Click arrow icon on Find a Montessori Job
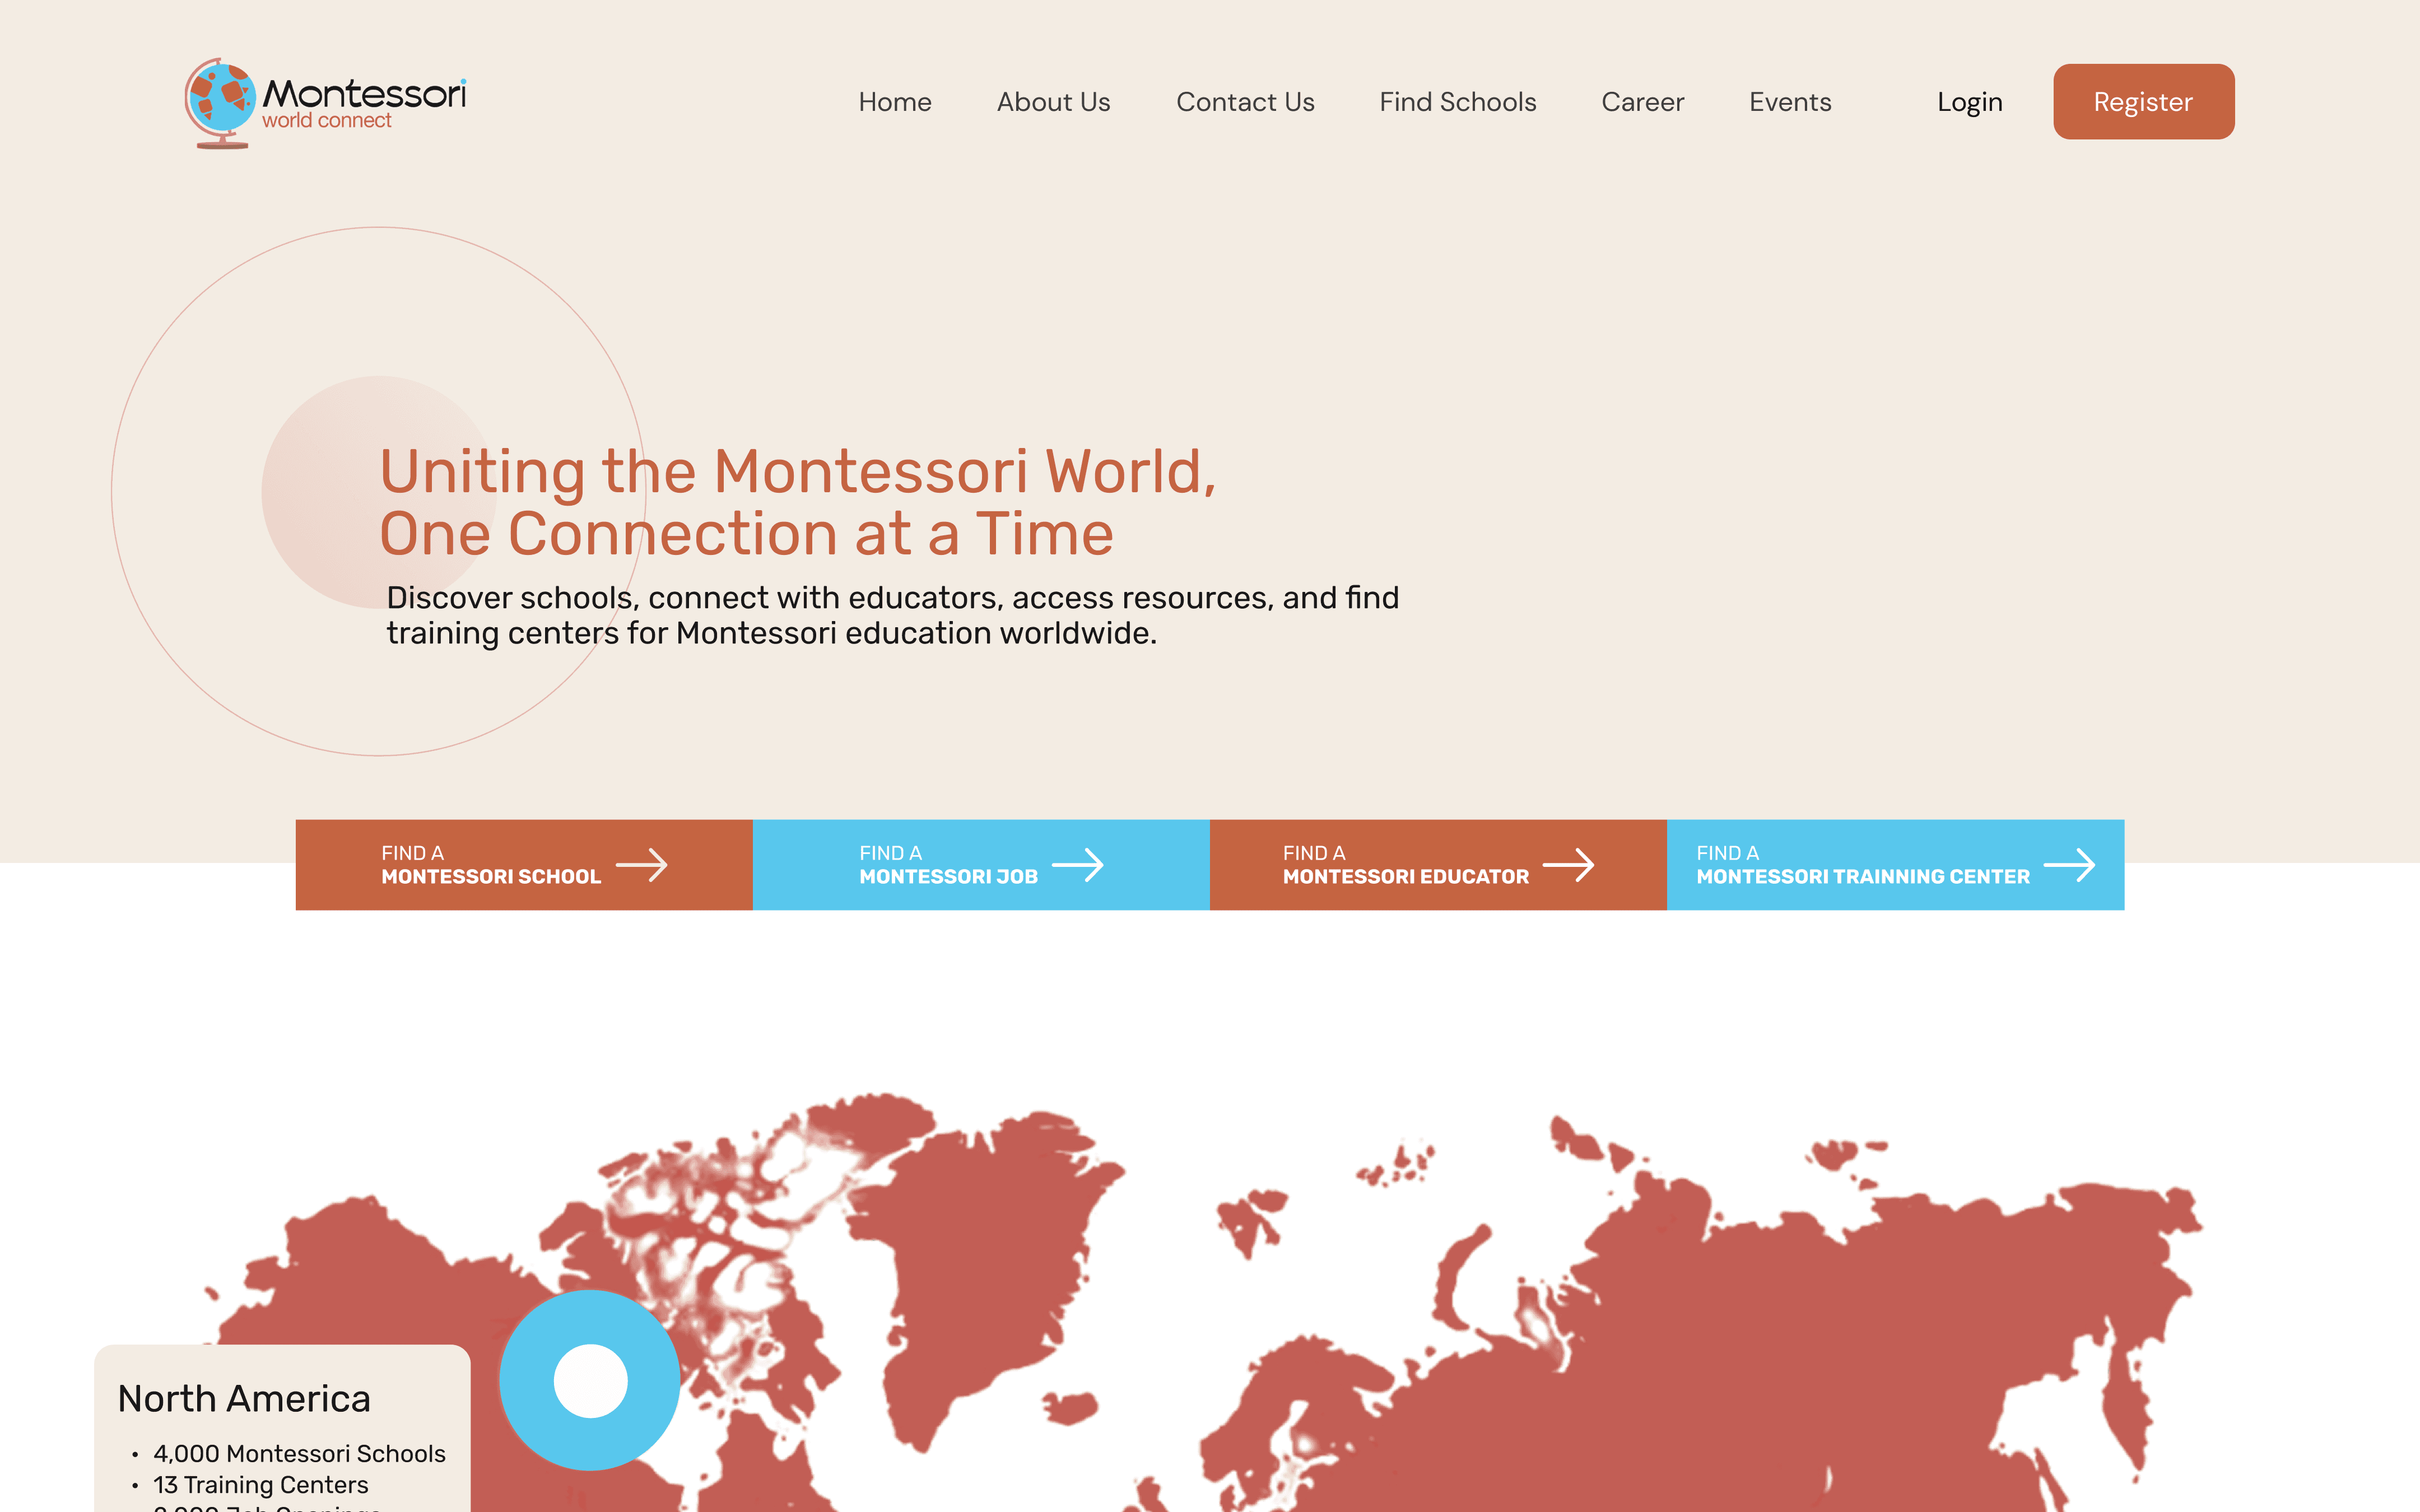 point(1078,865)
